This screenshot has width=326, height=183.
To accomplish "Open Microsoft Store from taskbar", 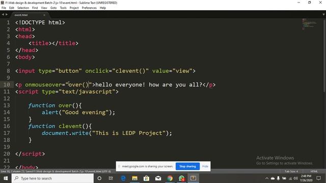I will tap(146, 178).
